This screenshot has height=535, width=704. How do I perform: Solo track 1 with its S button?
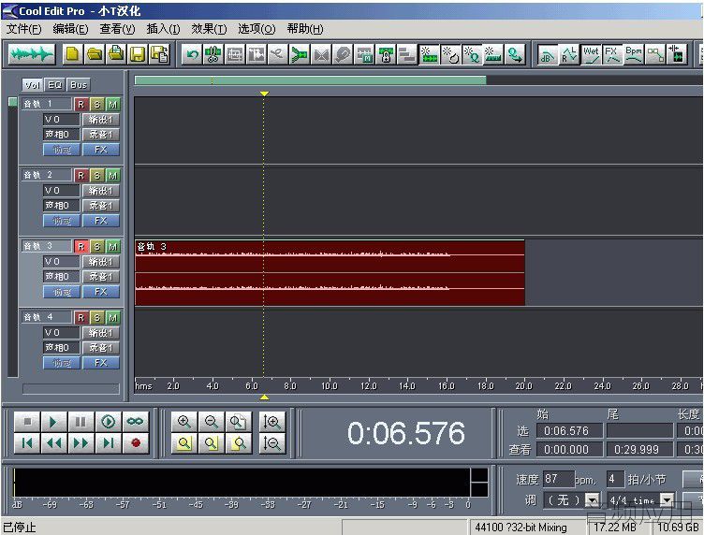tap(97, 105)
